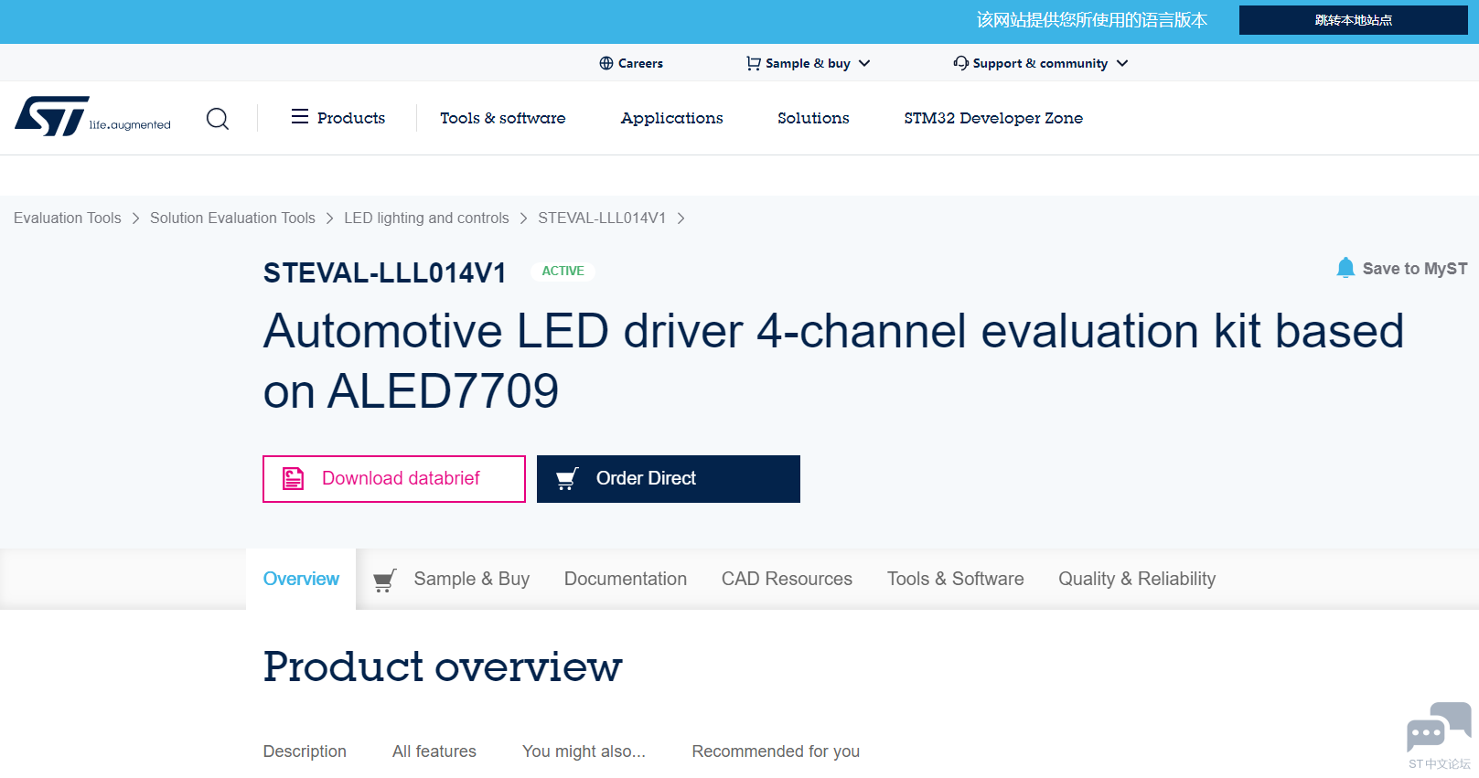This screenshot has width=1479, height=778.
Task: Click the databrief document icon
Action: (293, 478)
